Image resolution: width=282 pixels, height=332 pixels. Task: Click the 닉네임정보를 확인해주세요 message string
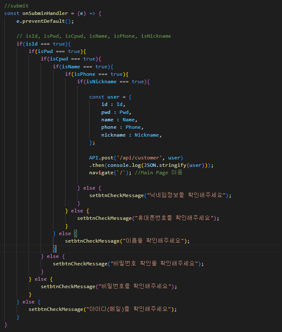[186, 195]
